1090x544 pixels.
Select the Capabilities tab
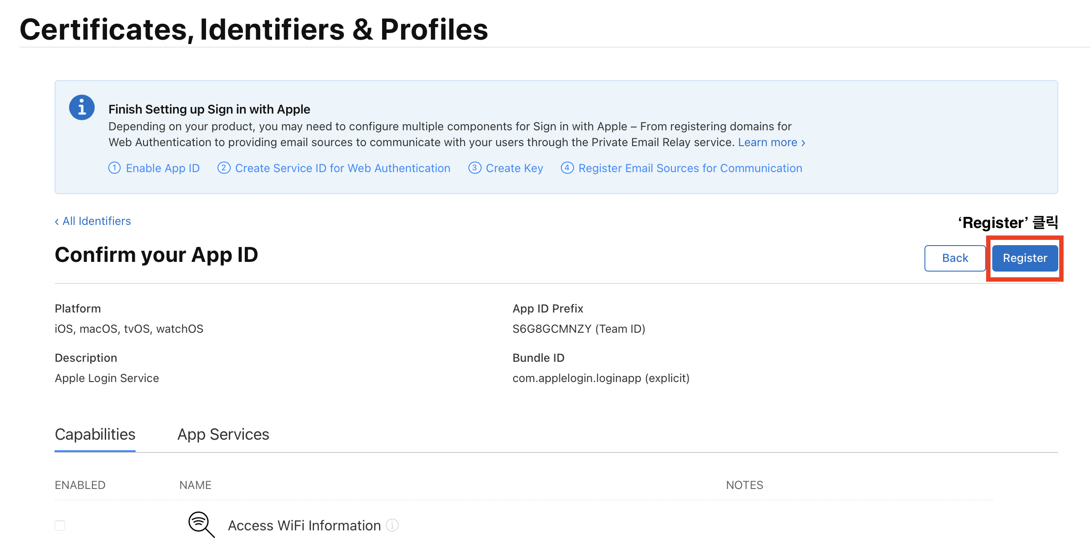point(95,434)
